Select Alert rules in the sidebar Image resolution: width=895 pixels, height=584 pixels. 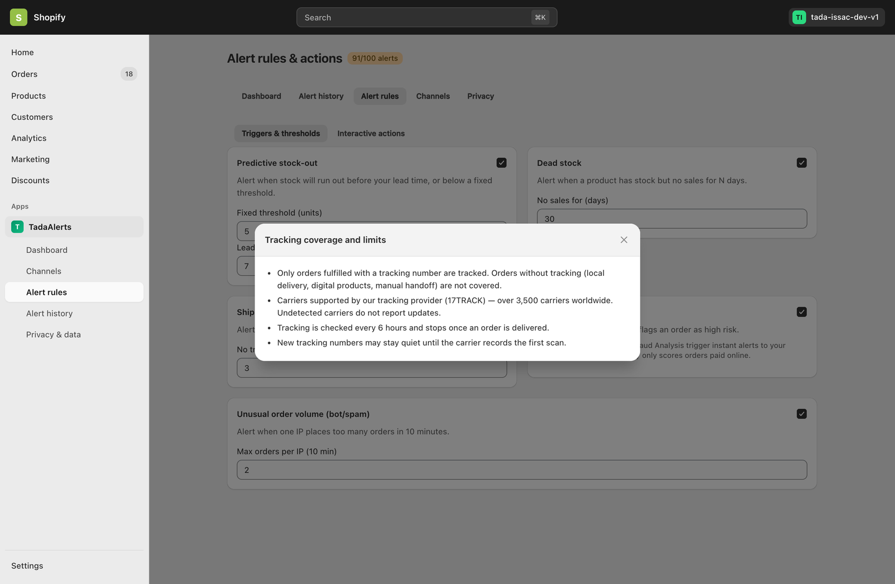point(74,292)
